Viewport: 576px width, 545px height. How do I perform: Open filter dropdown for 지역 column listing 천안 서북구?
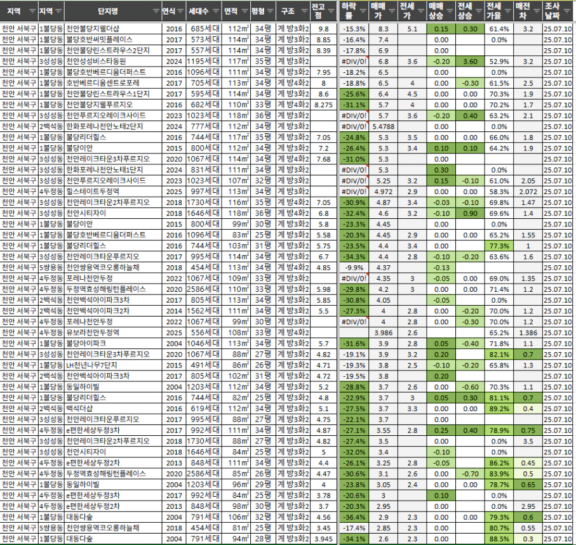pyautogui.click(x=32, y=11)
